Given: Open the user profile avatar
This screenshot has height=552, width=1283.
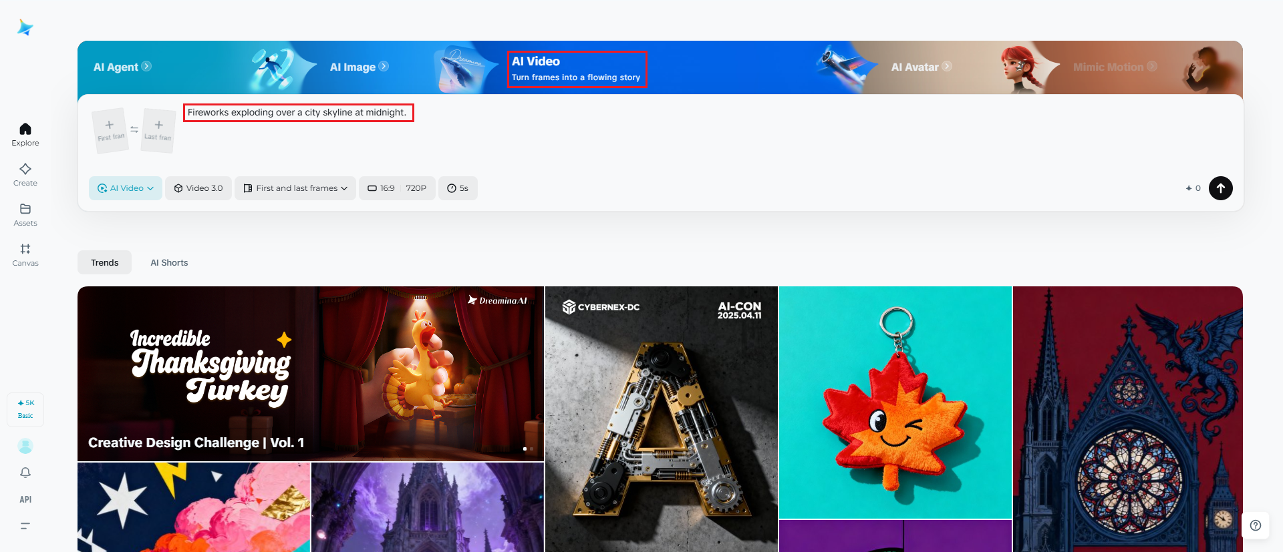Looking at the screenshot, I should click(x=25, y=446).
